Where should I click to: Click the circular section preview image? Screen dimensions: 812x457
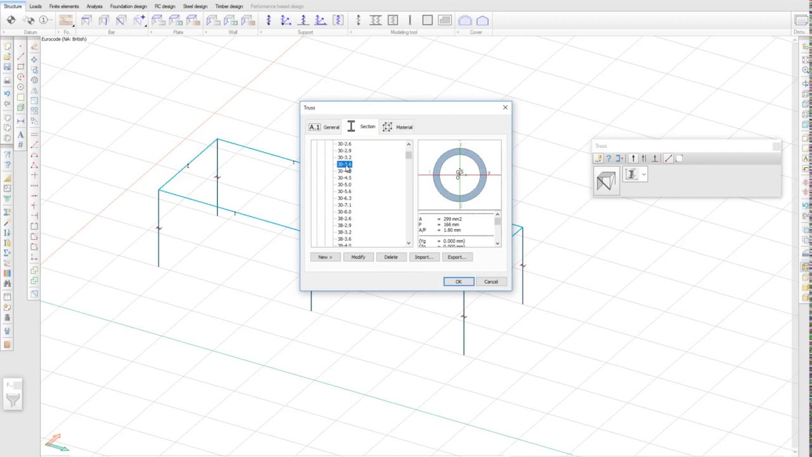tap(459, 175)
